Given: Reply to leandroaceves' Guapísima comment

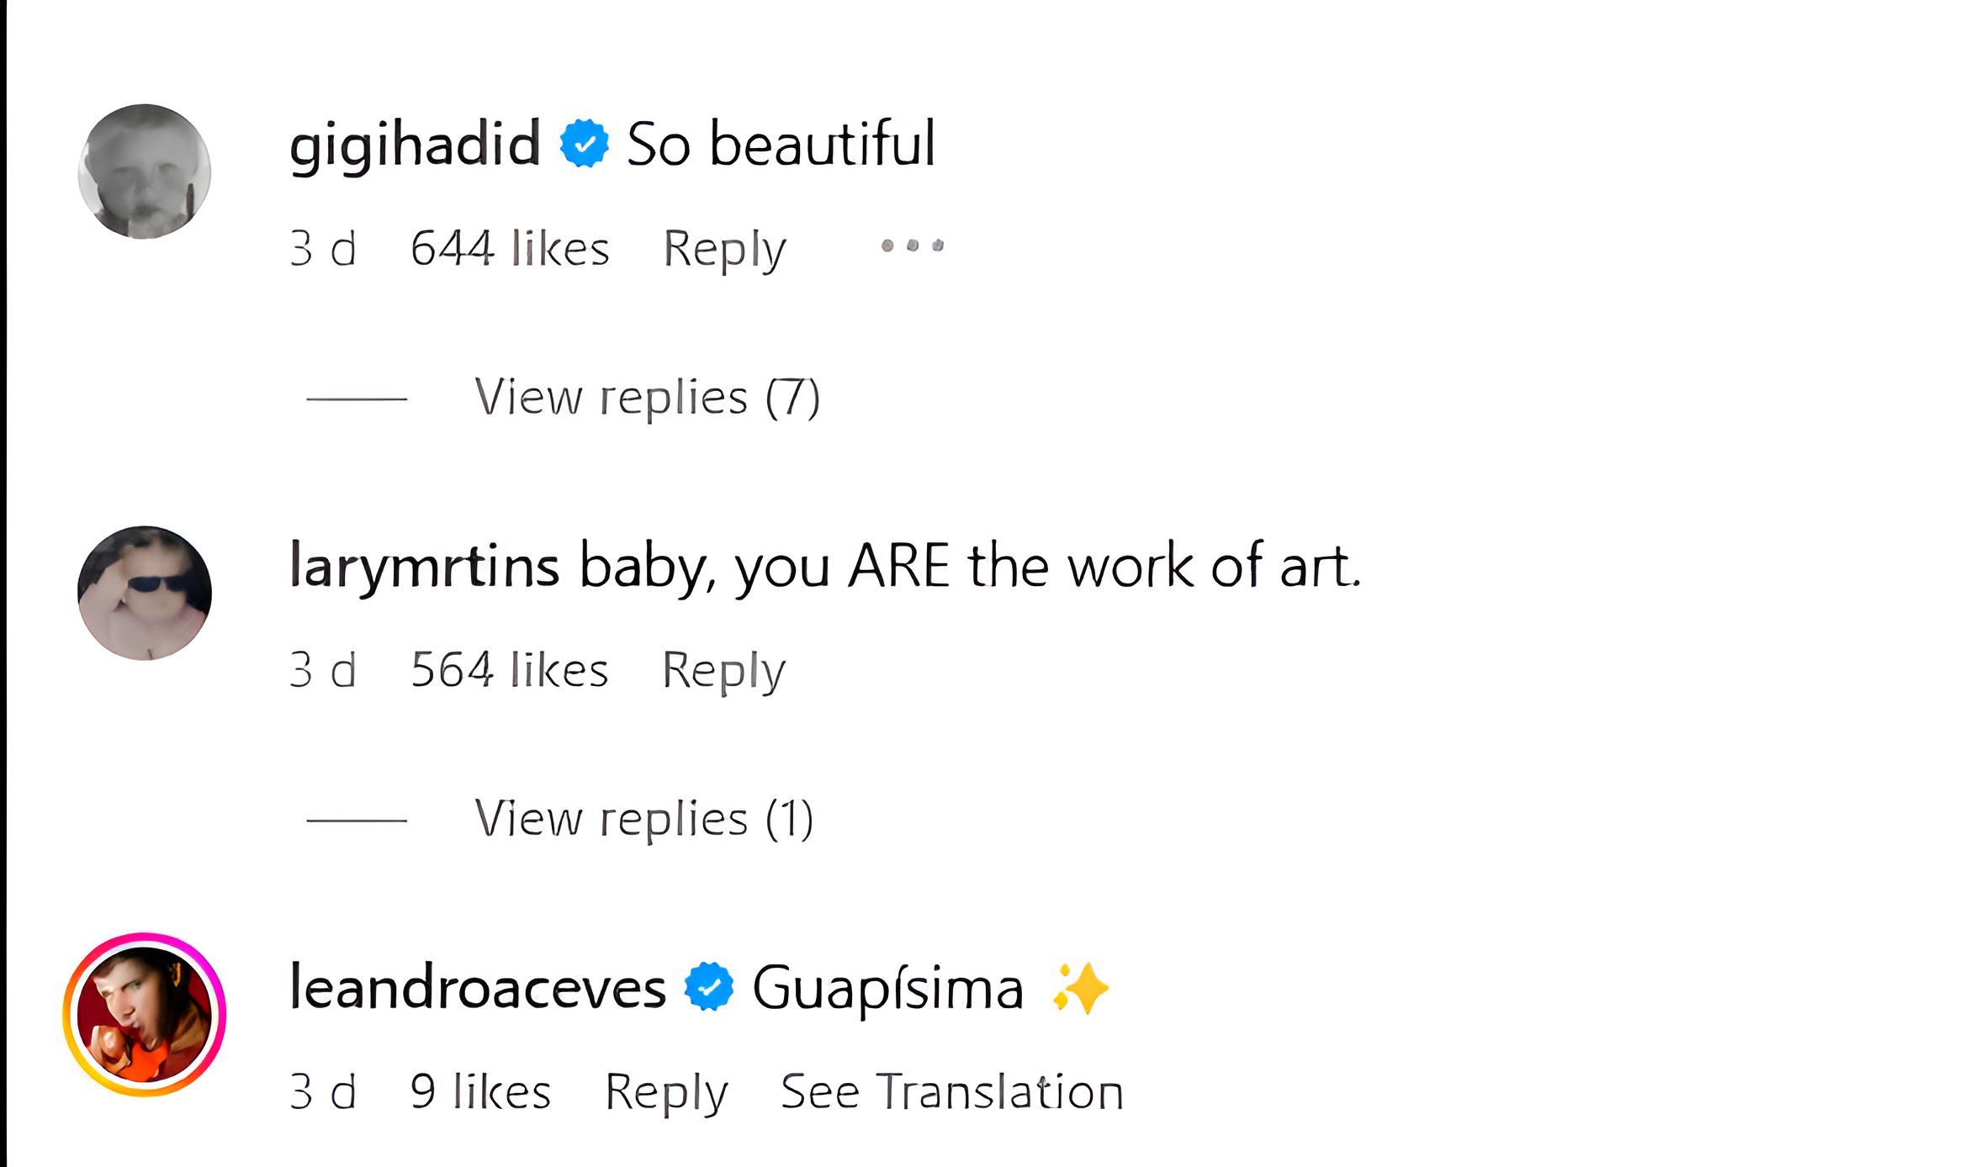Looking at the screenshot, I should click(x=666, y=1092).
